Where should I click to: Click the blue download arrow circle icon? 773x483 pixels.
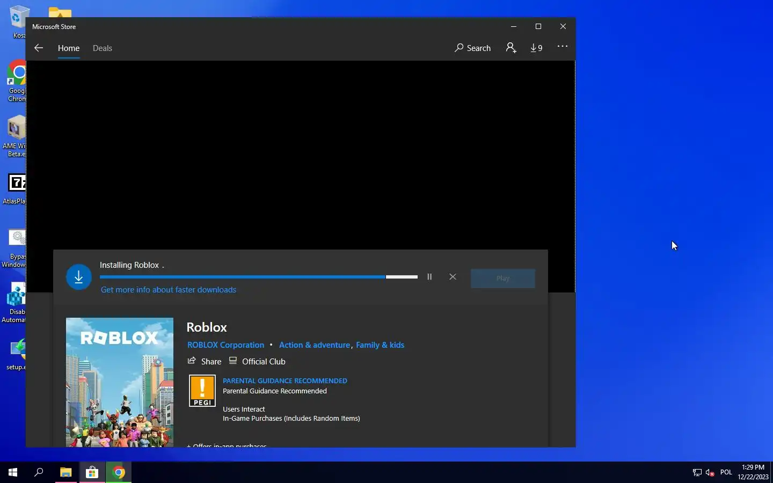tap(79, 277)
